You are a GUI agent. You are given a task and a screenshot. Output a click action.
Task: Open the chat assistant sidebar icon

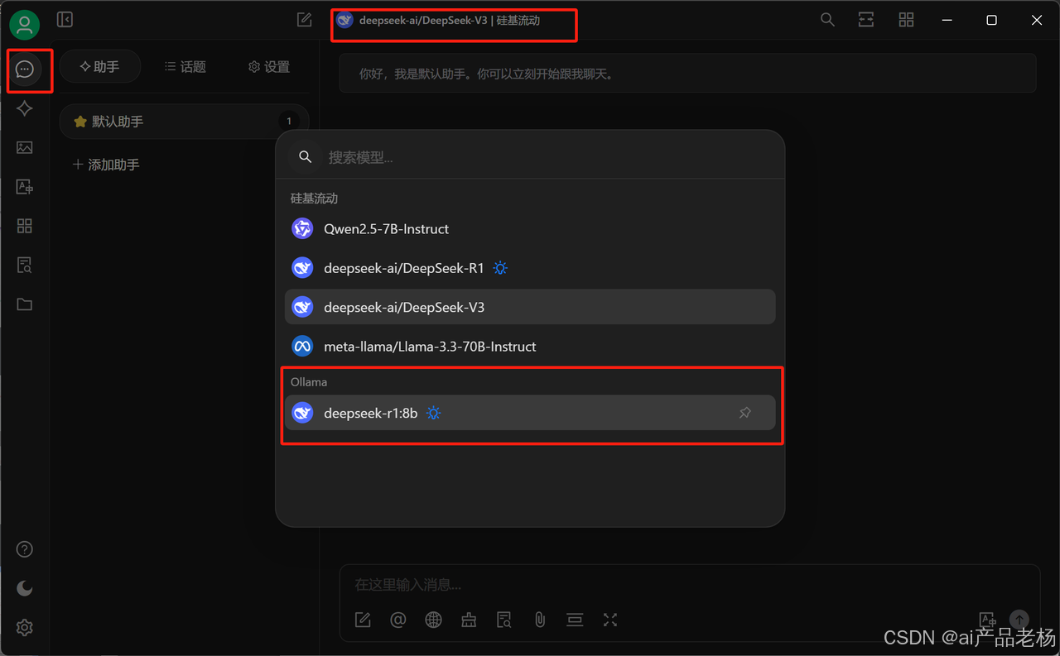point(25,69)
